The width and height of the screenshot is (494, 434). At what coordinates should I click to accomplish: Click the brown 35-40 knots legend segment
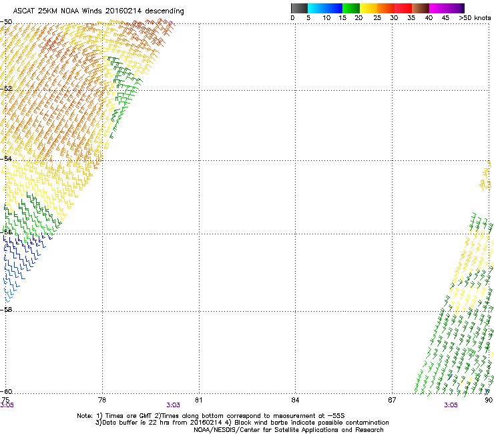(x=421, y=8)
